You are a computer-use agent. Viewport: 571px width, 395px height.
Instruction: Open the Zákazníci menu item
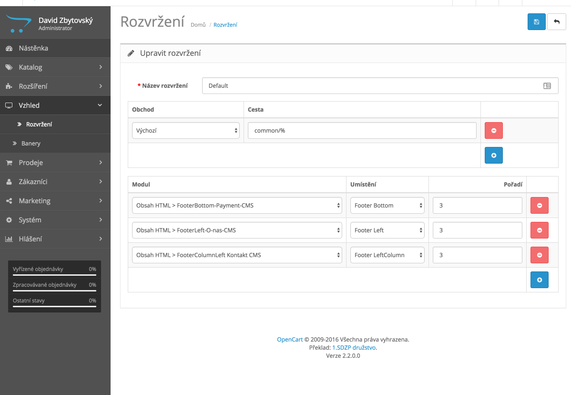(55, 181)
